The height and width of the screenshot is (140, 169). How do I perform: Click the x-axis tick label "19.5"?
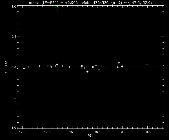coord(147,132)
